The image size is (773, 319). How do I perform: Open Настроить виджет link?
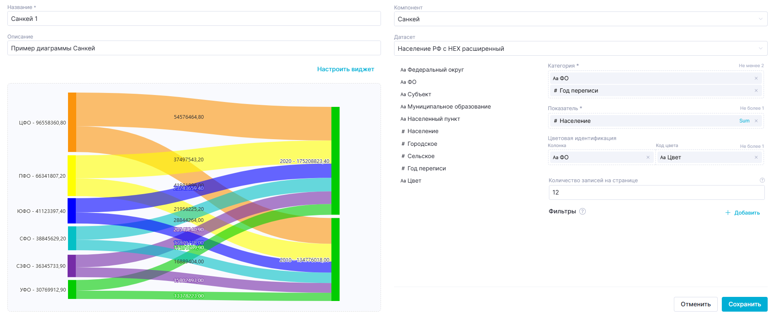point(345,69)
